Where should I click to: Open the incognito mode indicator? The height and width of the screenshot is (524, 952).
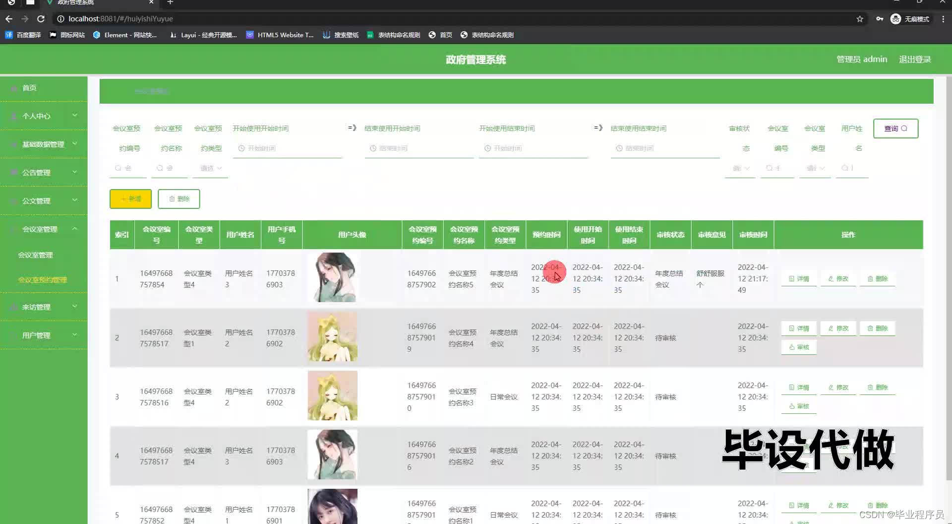[910, 19]
